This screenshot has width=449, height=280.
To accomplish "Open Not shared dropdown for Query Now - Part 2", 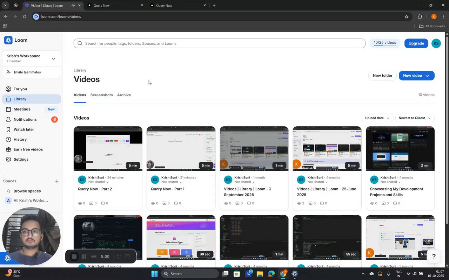I will pyautogui.click(x=99, y=182).
